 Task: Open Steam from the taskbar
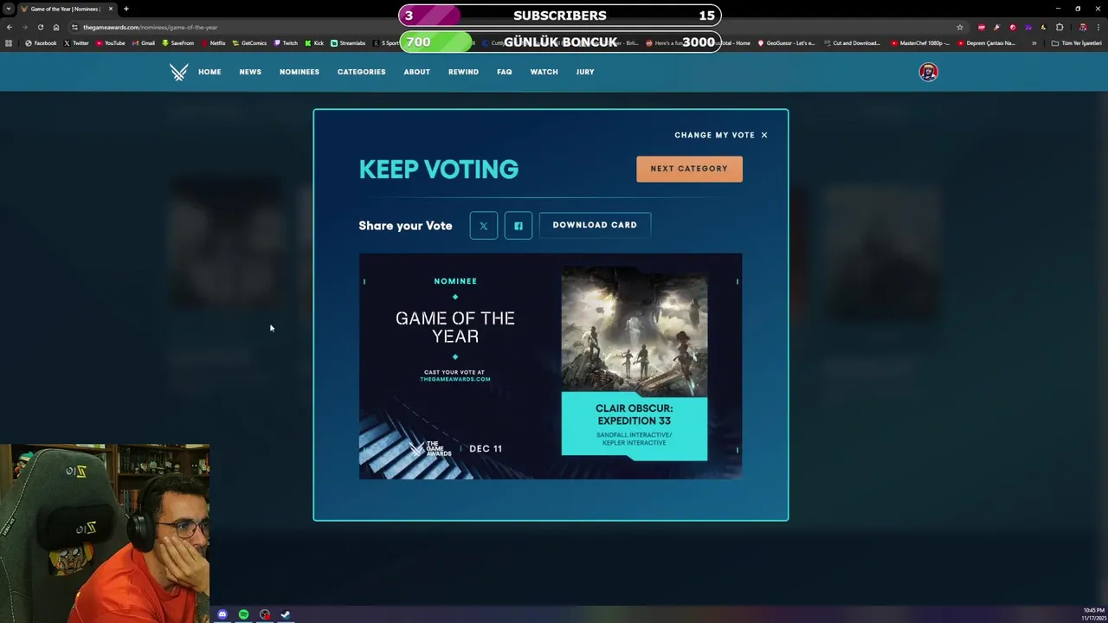[x=286, y=614]
